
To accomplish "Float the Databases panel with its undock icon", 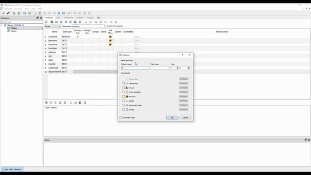I will click(37, 18).
